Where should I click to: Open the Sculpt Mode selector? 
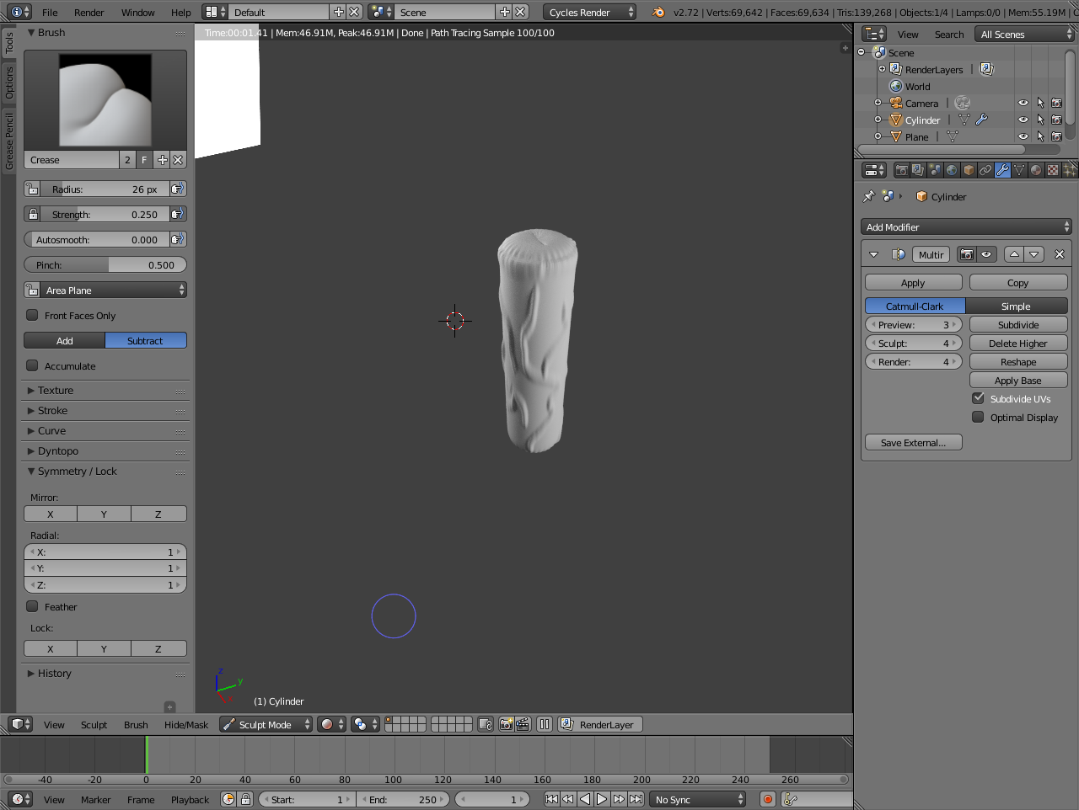point(266,724)
